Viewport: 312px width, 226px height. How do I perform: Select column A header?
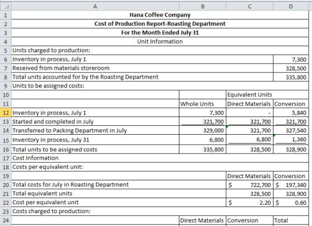pyautogui.click(x=95, y=6)
